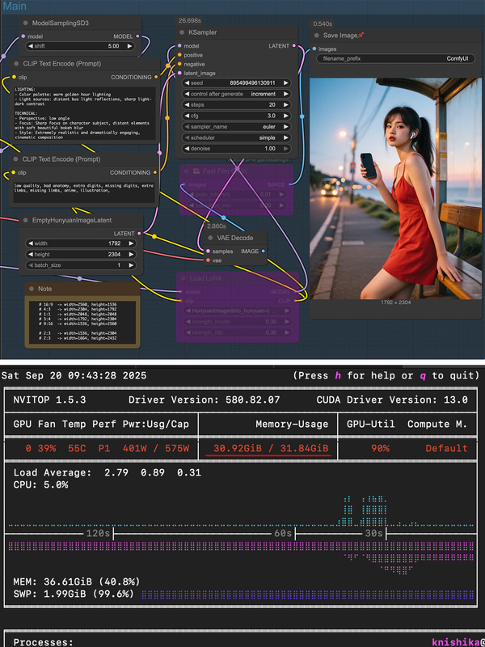The height and width of the screenshot is (647, 485).
Task: Increase the shift value with right arrow
Action: [129, 46]
